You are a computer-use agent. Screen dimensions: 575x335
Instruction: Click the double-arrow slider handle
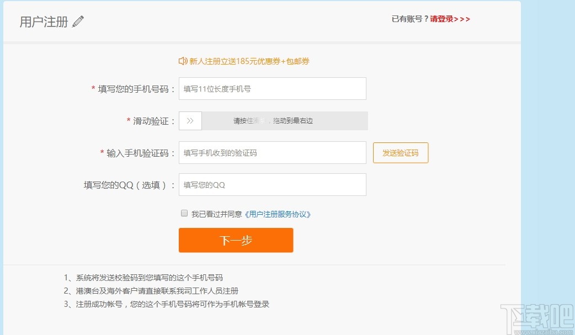tap(190, 121)
